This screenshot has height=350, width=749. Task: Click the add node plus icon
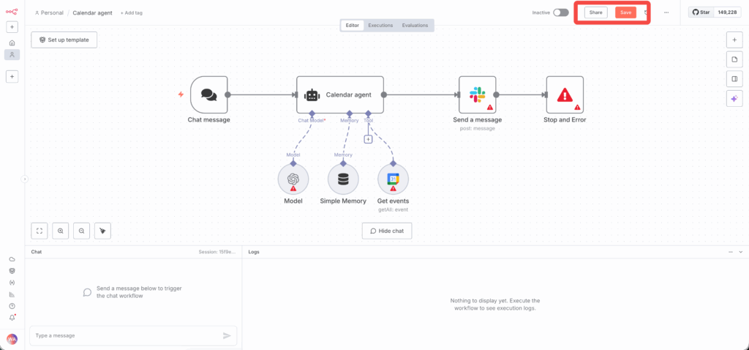(x=734, y=40)
